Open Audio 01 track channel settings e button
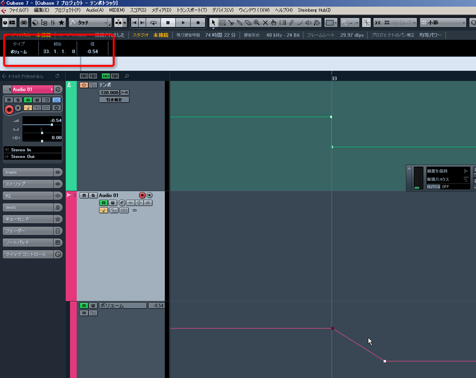The width and height of the screenshot is (476, 378). tap(122, 202)
